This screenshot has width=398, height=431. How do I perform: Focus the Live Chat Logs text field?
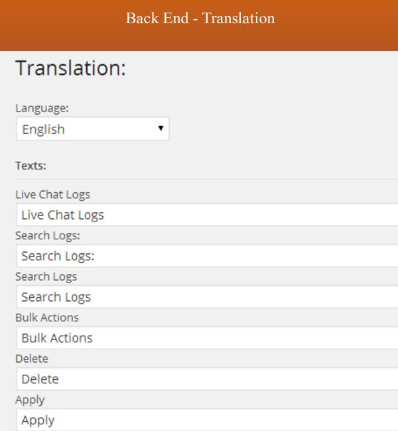(x=207, y=215)
